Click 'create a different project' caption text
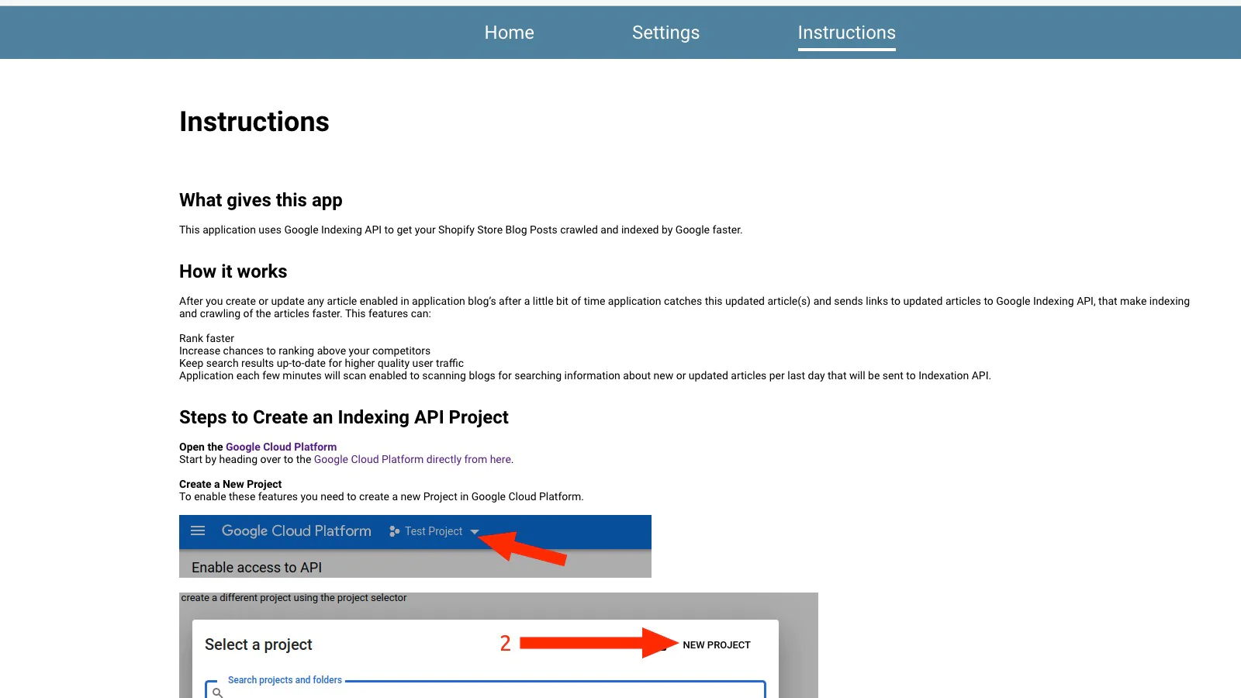The width and height of the screenshot is (1241, 698). click(294, 598)
